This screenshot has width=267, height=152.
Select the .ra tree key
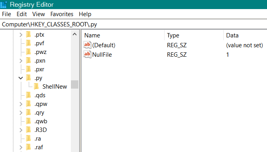pyautogui.click(x=38, y=139)
